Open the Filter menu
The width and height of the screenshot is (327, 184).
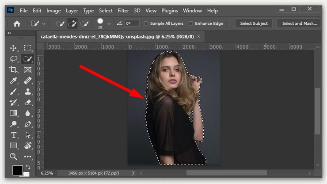pyautogui.click(x=123, y=10)
